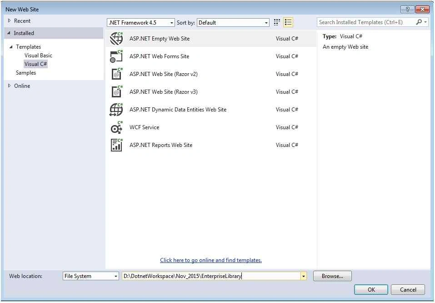Screen dimensions: 435x303
Task: Select the Recent category label
Action: pos(22,20)
